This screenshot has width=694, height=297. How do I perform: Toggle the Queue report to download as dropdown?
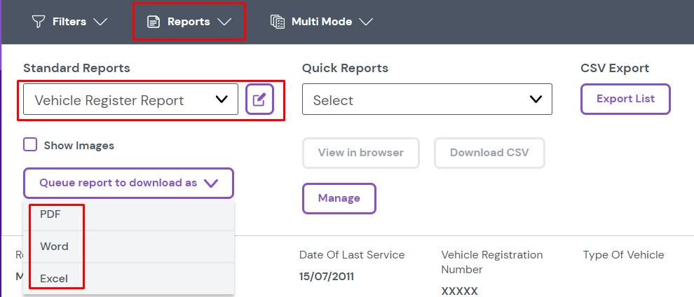(x=128, y=183)
